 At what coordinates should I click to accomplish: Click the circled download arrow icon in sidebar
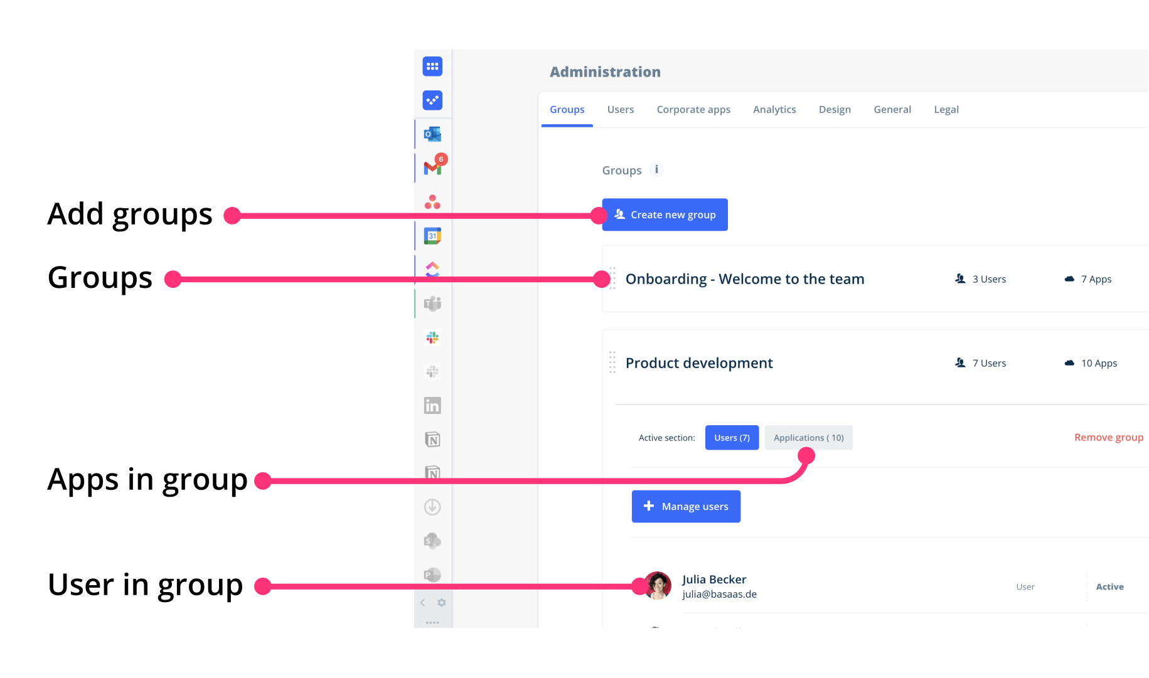[x=432, y=507]
